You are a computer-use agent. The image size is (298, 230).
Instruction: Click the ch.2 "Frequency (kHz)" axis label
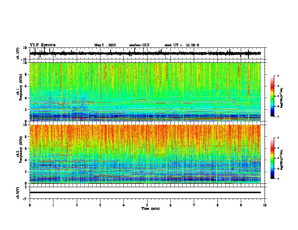[x=21, y=150]
